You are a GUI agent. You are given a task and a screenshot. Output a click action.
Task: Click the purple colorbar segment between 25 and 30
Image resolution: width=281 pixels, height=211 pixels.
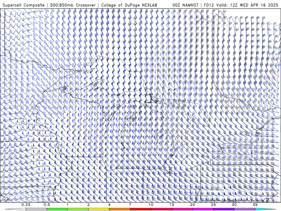[x=224, y=209]
